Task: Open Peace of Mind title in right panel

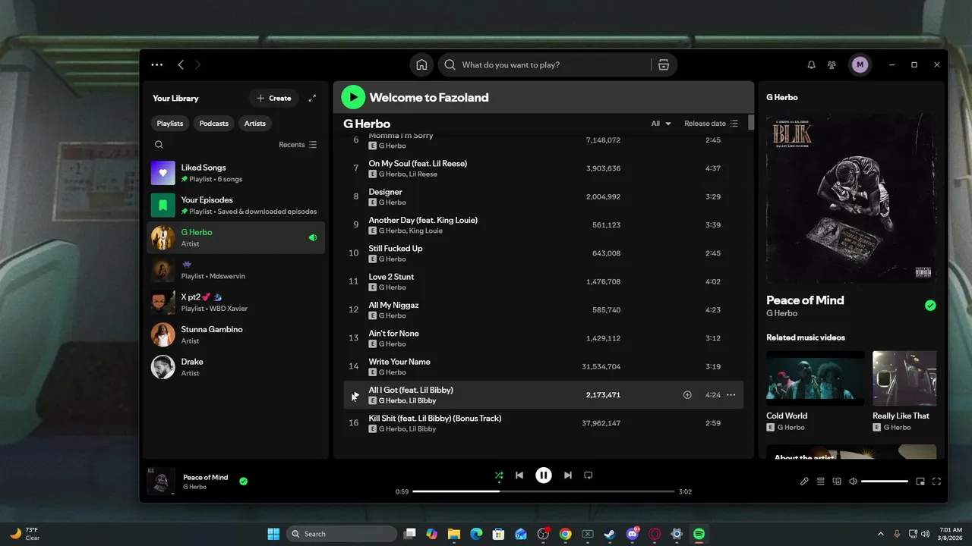Action: coord(805,300)
